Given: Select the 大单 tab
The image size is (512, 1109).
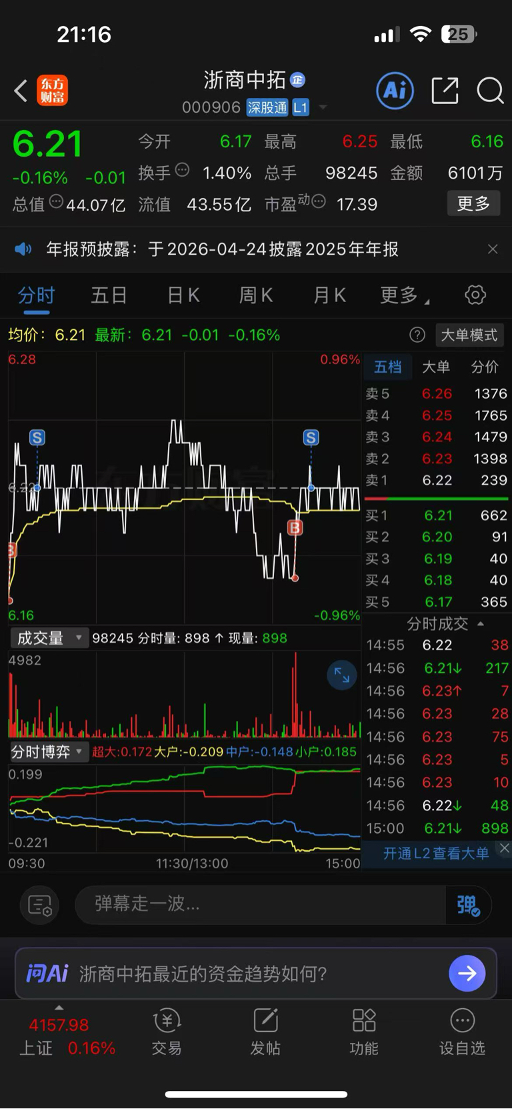Looking at the screenshot, I should point(437,367).
